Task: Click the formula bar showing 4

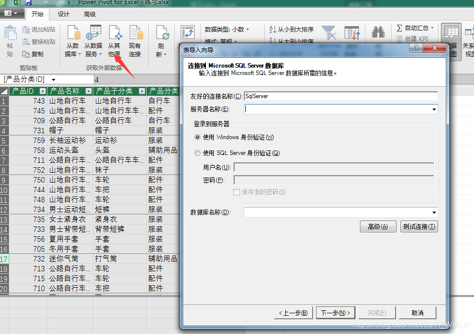Action: [136, 80]
